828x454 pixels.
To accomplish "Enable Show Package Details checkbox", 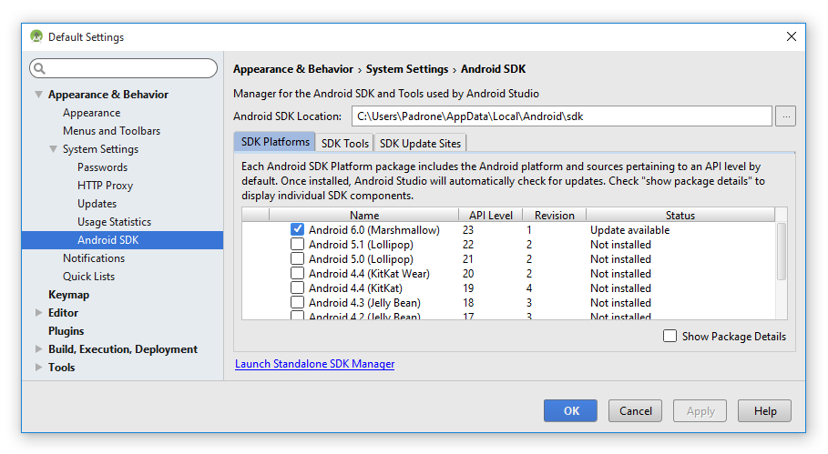I will tap(670, 336).
